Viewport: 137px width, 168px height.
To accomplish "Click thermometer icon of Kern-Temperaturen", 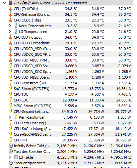I will [x=16, y=26].
